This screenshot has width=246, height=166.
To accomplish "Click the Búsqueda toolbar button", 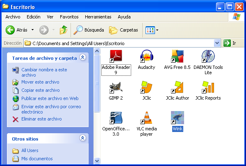I will 89,30.
